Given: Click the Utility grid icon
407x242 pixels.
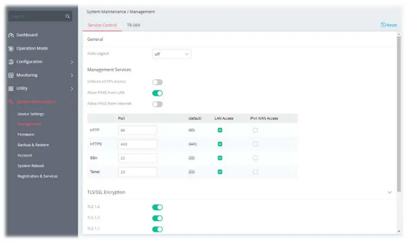Looking at the screenshot, I should [x=11, y=89].
